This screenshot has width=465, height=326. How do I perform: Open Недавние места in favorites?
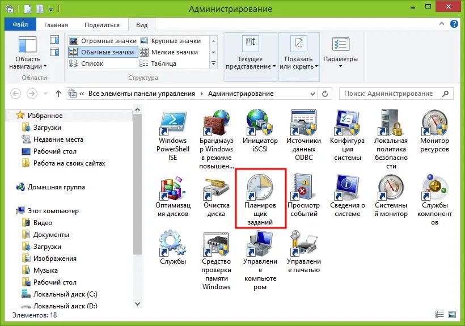(x=58, y=139)
